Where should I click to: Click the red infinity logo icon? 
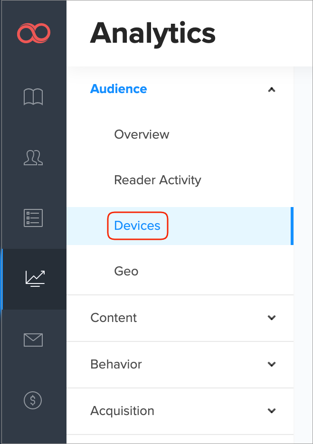(33, 33)
